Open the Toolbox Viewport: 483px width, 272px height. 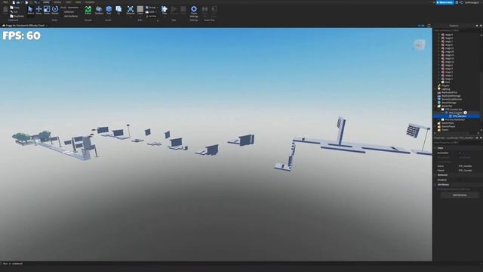click(99, 10)
